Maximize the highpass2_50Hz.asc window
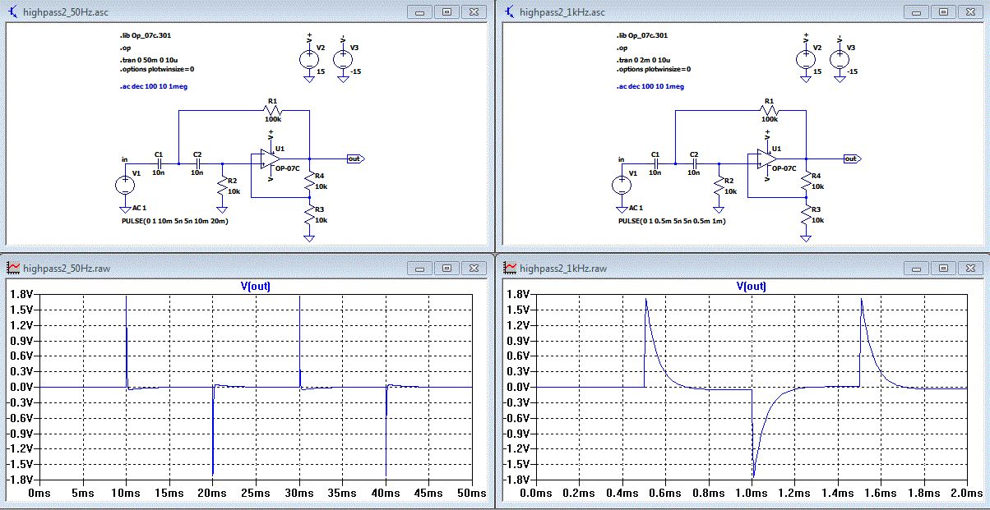The image size is (990, 510). [446, 11]
